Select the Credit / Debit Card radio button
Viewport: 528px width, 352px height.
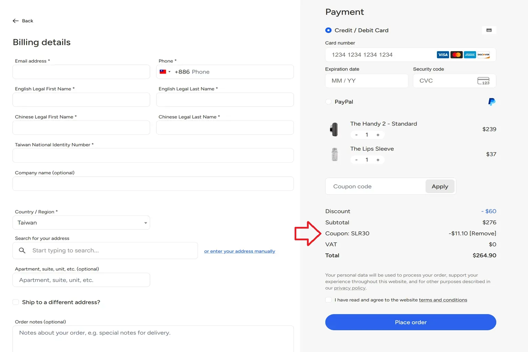pos(328,30)
